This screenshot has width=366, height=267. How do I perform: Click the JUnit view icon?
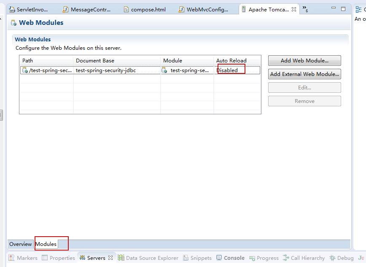tap(361, 258)
